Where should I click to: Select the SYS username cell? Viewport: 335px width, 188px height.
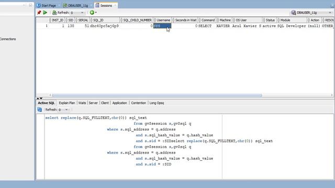pyautogui.click(x=162, y=26)
